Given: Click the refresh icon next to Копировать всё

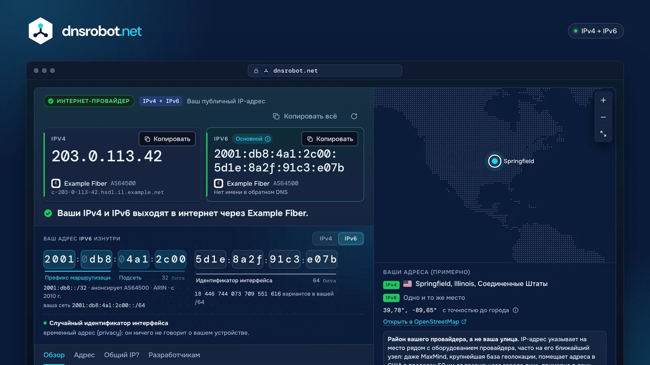Looking at the screenshot, I should pyautogui.click(x=354, y=116).
